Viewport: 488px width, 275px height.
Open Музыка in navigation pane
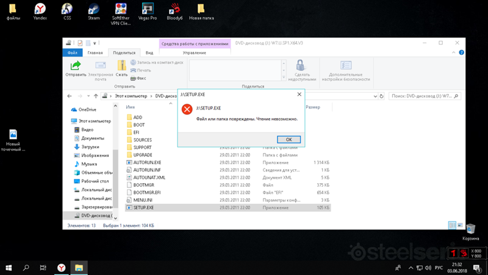[x=85, y=164]
